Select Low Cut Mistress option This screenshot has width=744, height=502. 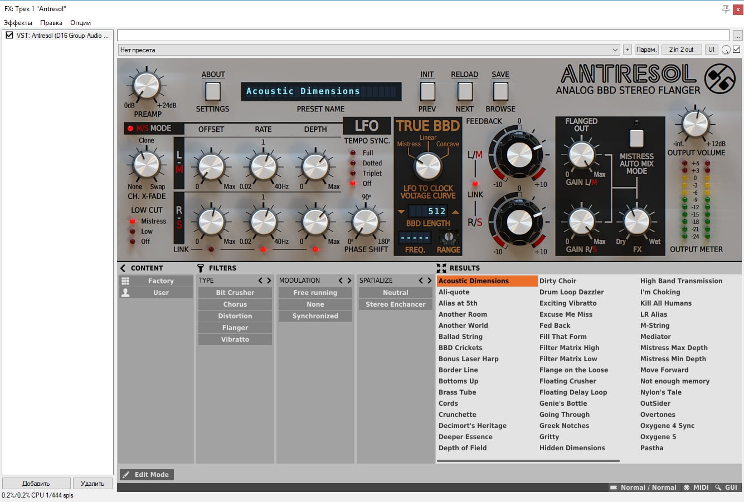click(x=133, y=221)
